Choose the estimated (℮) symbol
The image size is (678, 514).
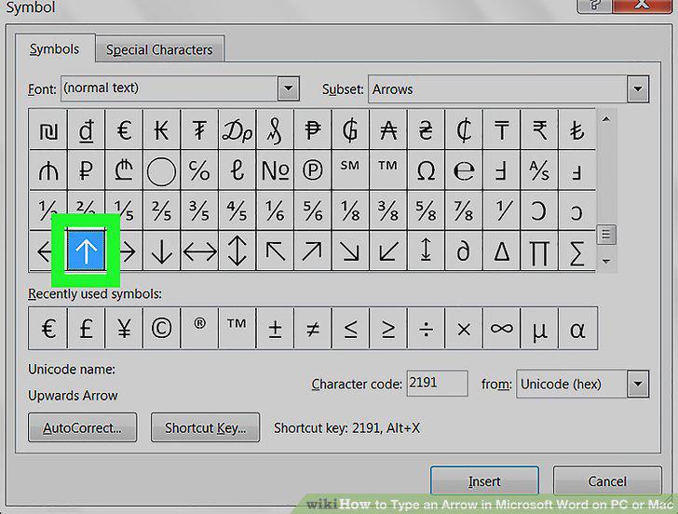[464, 170]
